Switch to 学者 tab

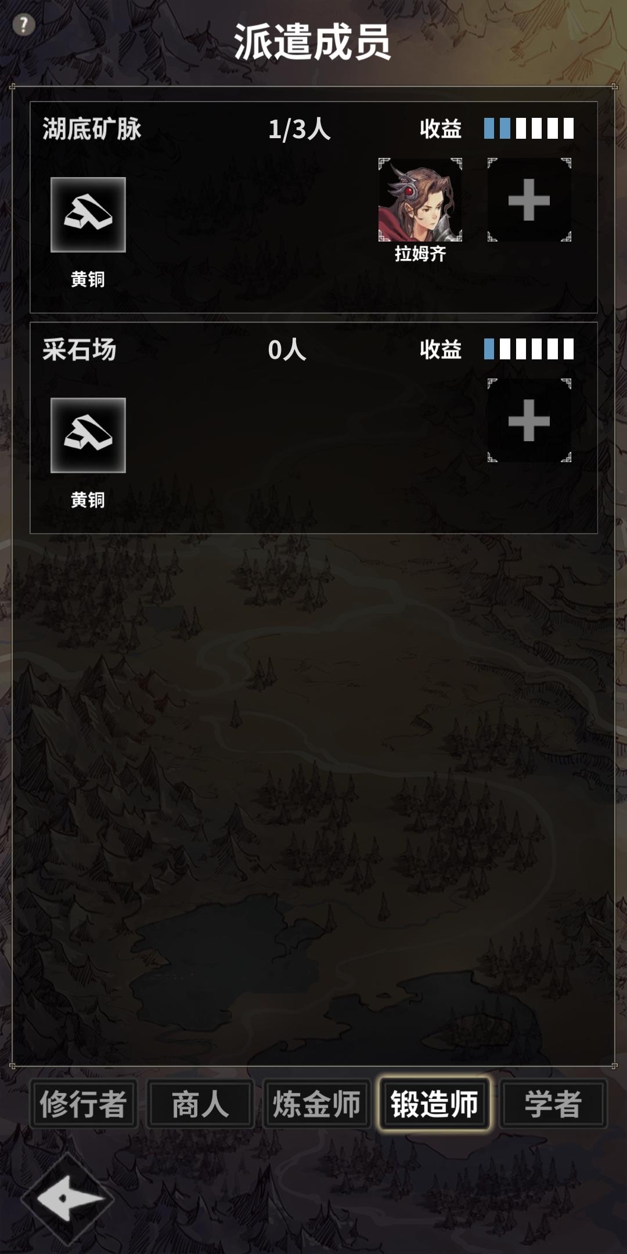tap(553, 1104)
